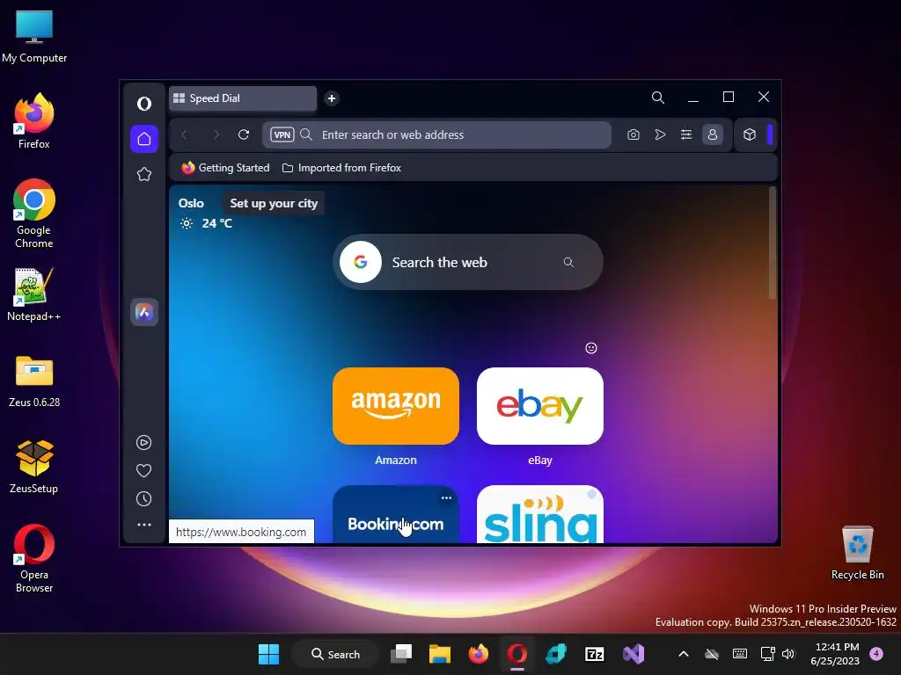Image resolution: width=901 pixels, height=675 pixels.
Task: Click the taskbar Search box
Action: pyautogui.click(x=335, y=654)
